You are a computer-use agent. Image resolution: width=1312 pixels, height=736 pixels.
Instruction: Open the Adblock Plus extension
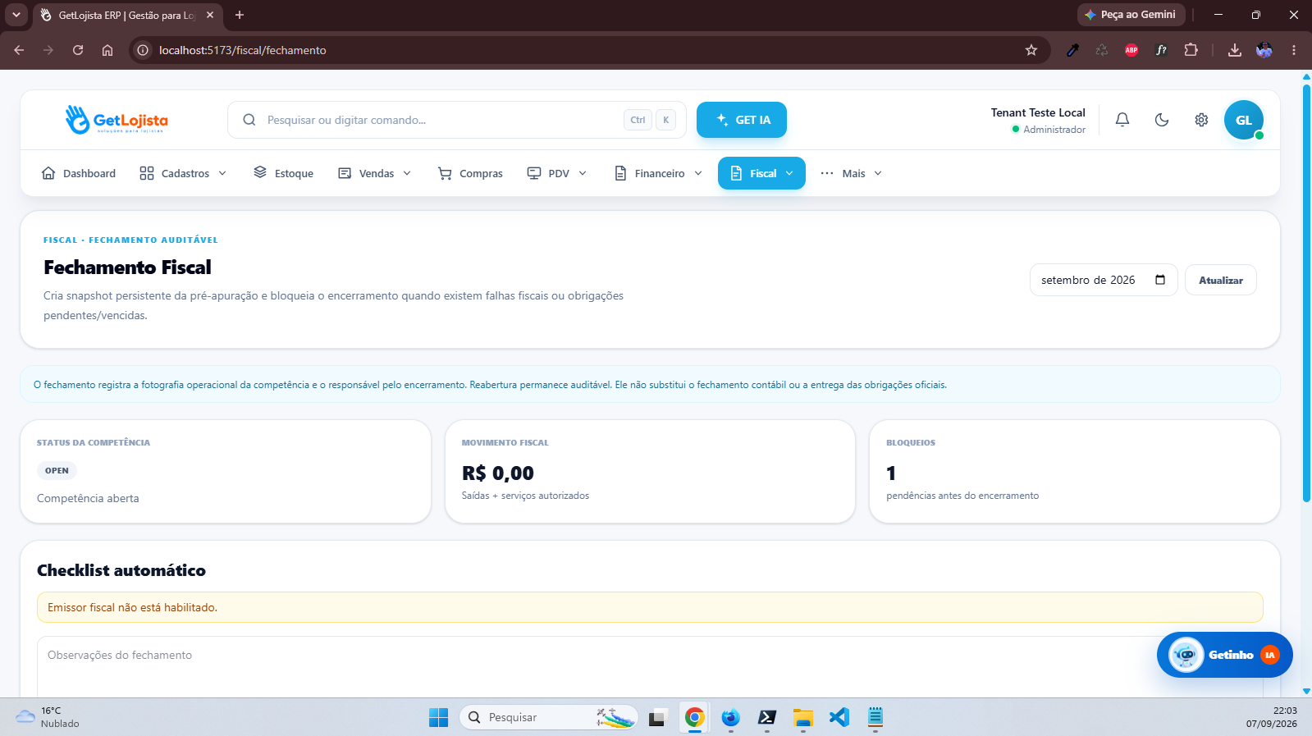coord(1131,50)
